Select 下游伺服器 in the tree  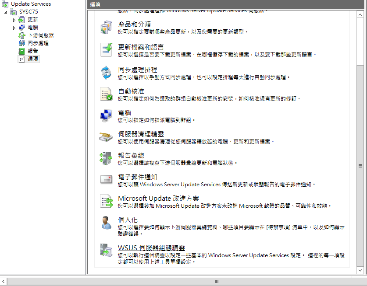click(41, 35)
